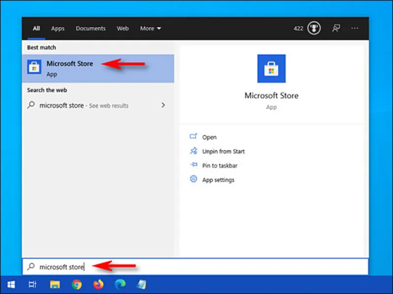The width and height of the screenshot is (393, 294).
Task: Launch Microsoft Edge from the taskbar
Action: click(120, 284)
